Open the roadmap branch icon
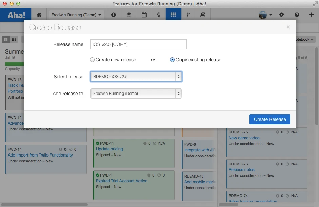 pyautogui.click(x=188, y=15)
